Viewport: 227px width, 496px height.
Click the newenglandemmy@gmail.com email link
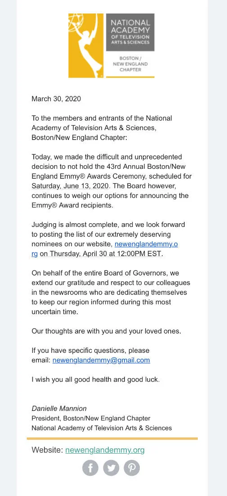[x=101, y=360]
